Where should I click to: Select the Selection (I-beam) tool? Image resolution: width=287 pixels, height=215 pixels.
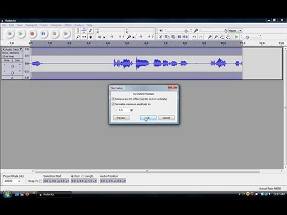coord(78,30)
